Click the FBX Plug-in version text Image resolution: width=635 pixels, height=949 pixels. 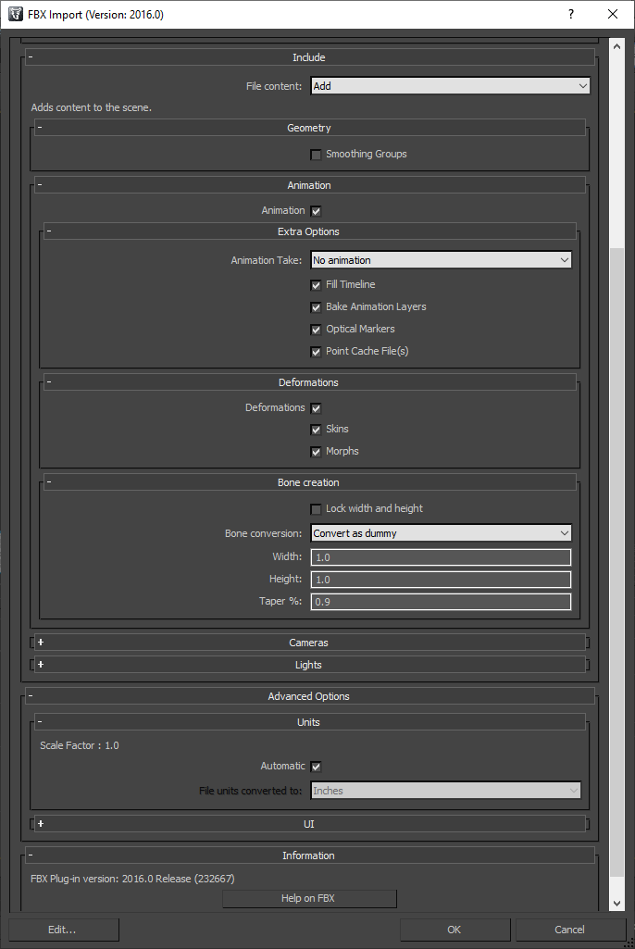click(132, 879)
